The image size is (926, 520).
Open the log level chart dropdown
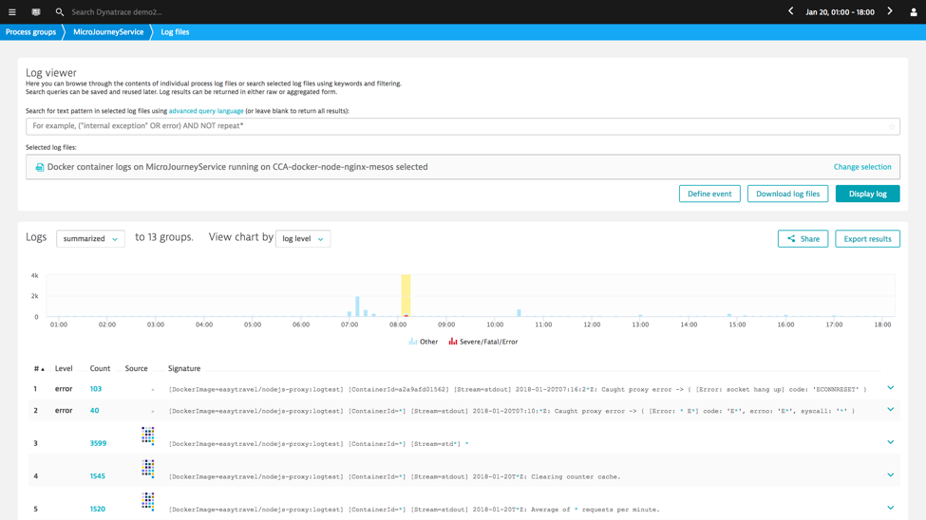(303, 238)
